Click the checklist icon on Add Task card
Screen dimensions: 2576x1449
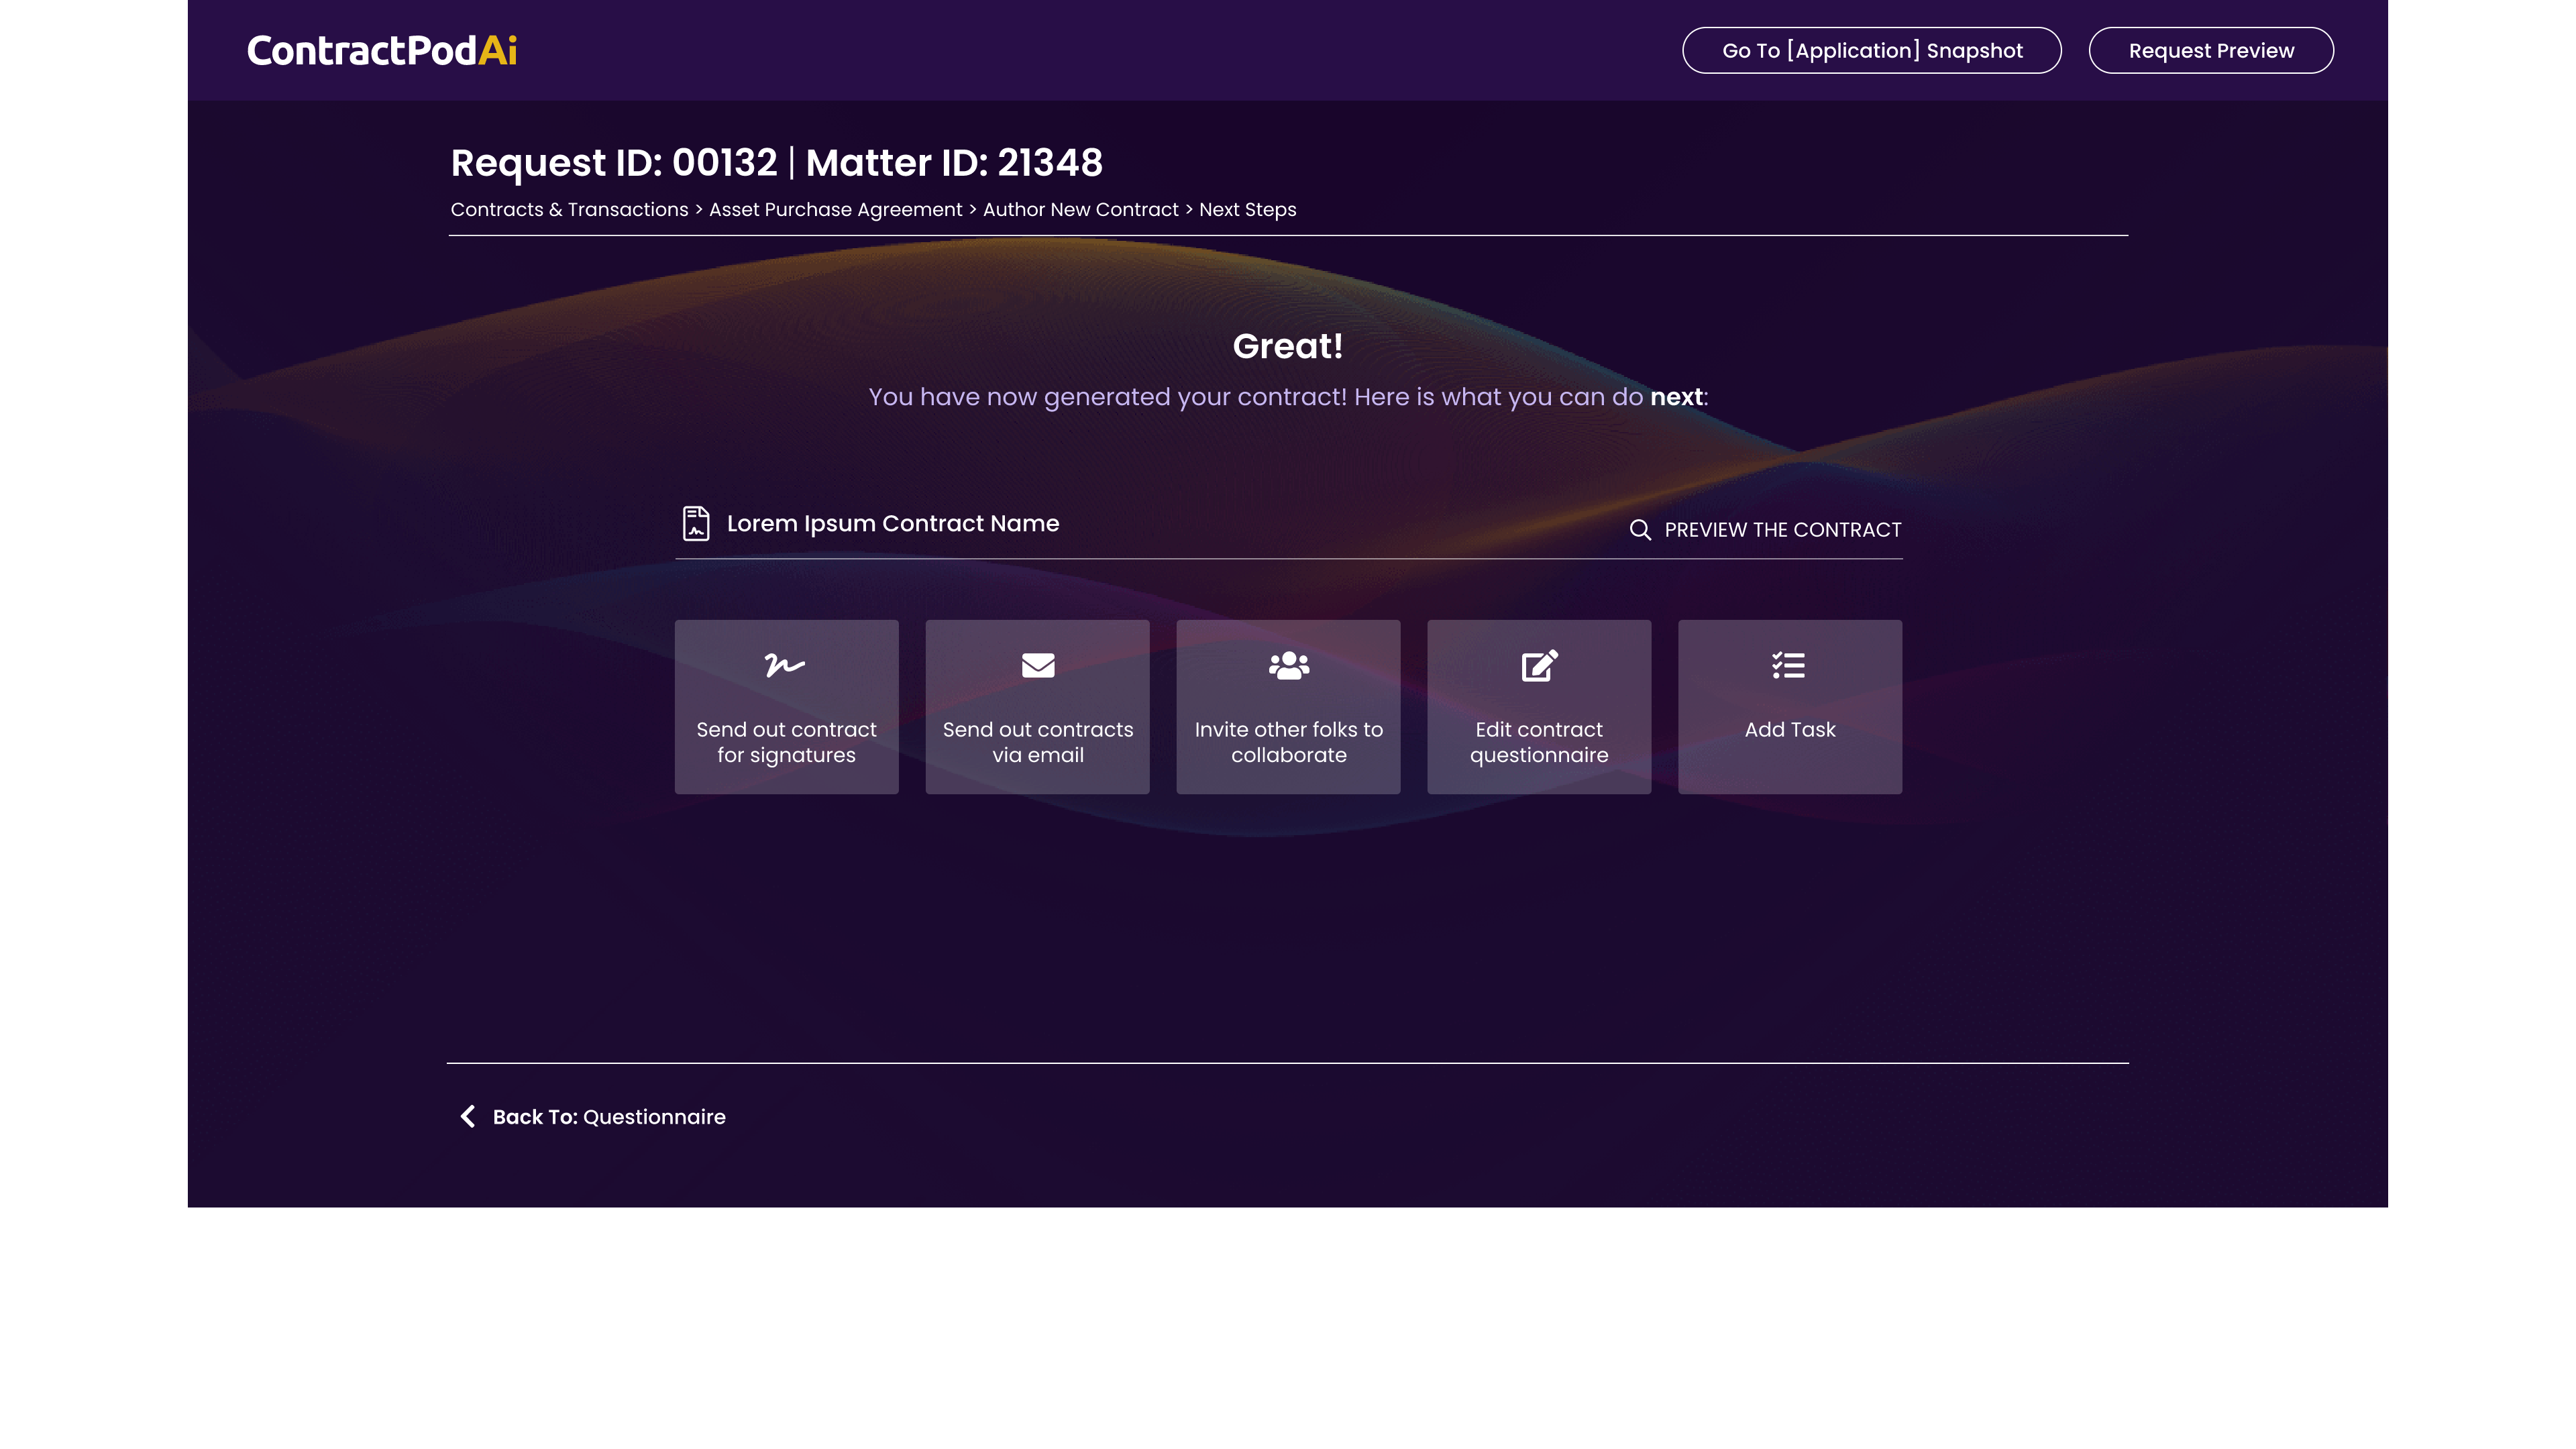(x=1789, y=665)
